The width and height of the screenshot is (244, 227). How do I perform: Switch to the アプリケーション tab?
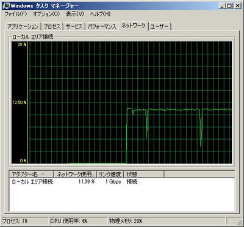click(23, 27)
